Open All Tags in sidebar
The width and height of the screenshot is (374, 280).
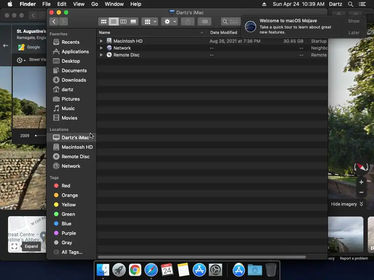tap(72, 252)
